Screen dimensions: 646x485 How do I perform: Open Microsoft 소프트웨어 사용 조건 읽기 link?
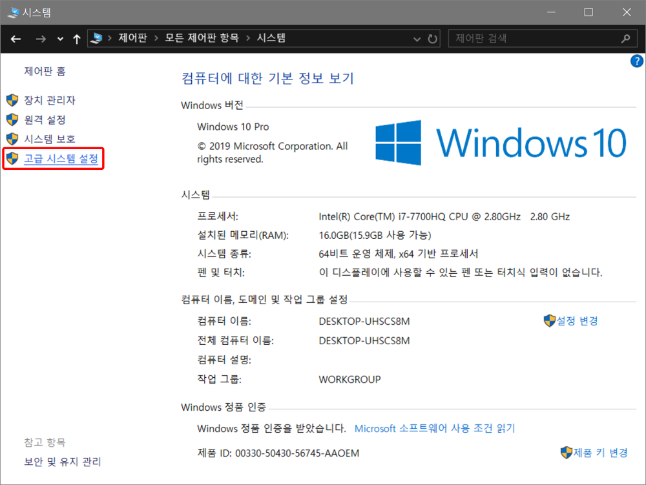(435, 429)
